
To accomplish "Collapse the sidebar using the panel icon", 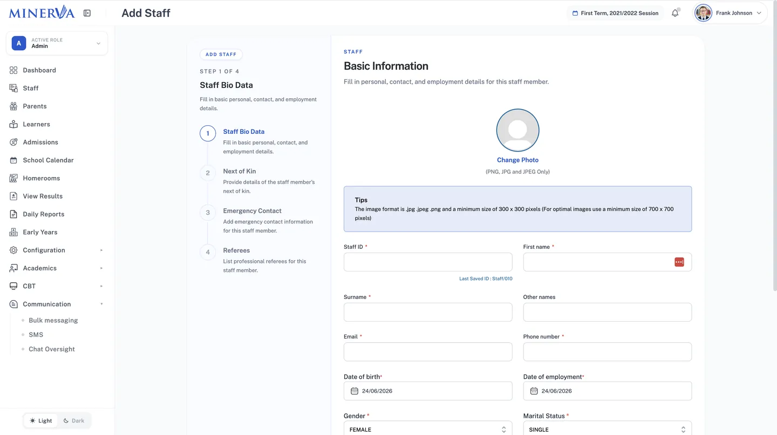I will pos(87,13).
